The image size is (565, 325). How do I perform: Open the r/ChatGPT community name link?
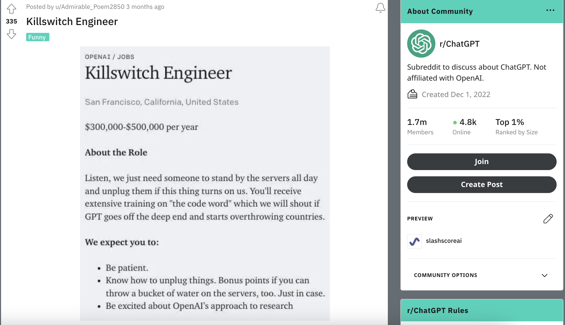[x=459, y=44]
